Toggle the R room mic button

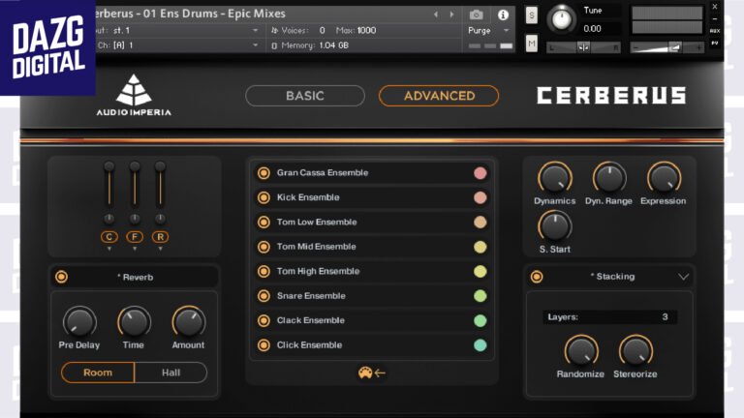click(x=161, y=237)
